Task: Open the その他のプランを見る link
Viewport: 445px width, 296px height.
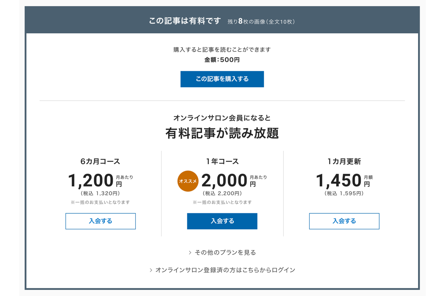Action: pyautogui.click(x=225, y=252)
